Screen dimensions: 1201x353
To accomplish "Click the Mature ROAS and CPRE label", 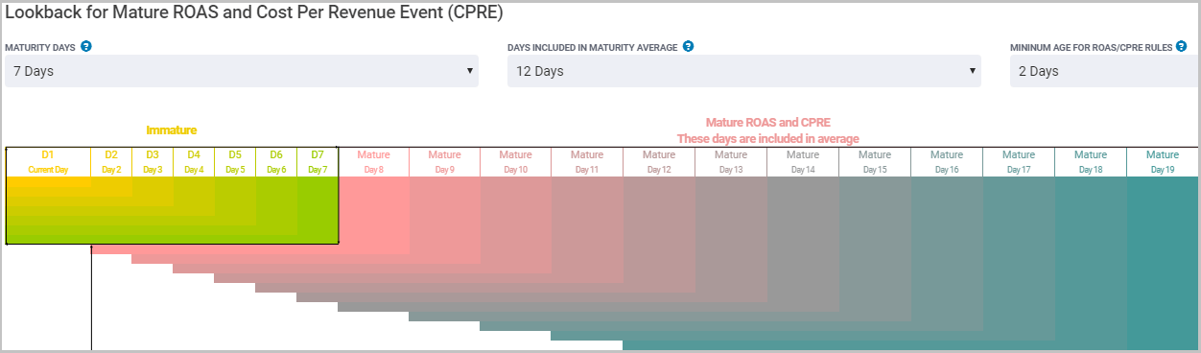I will click(x=768, y=123).
